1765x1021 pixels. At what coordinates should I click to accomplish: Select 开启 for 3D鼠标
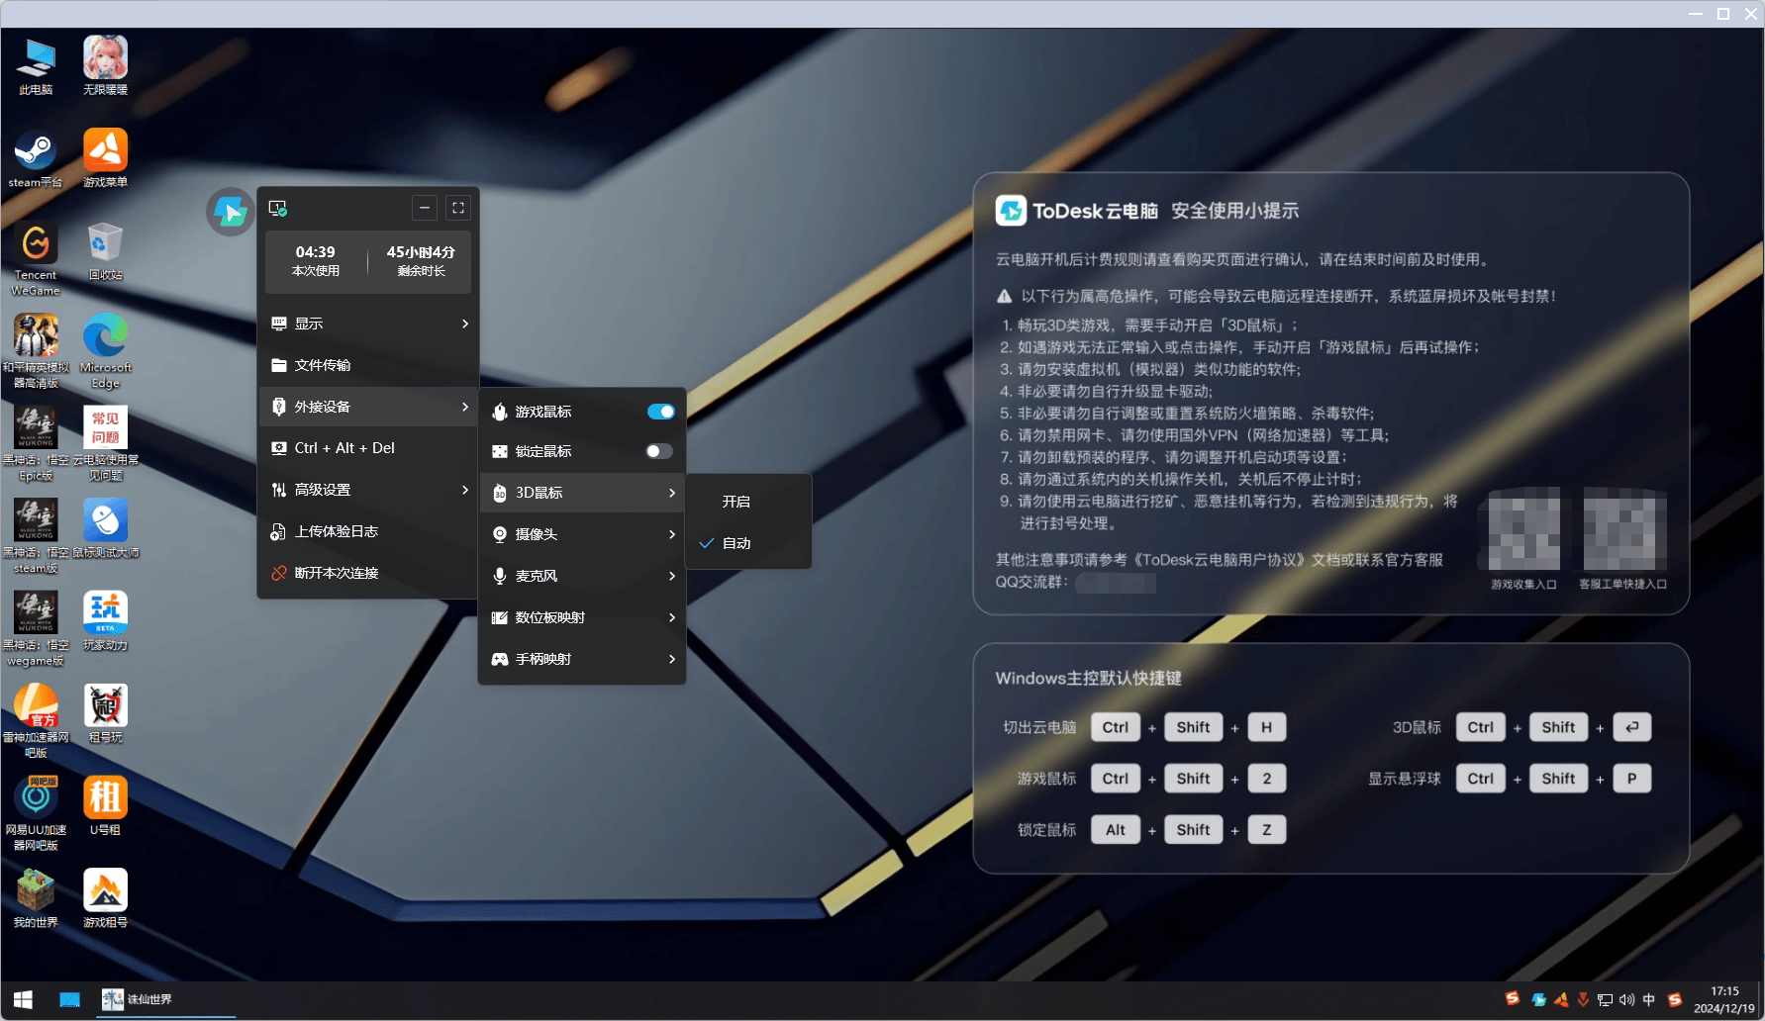(747, 502)
